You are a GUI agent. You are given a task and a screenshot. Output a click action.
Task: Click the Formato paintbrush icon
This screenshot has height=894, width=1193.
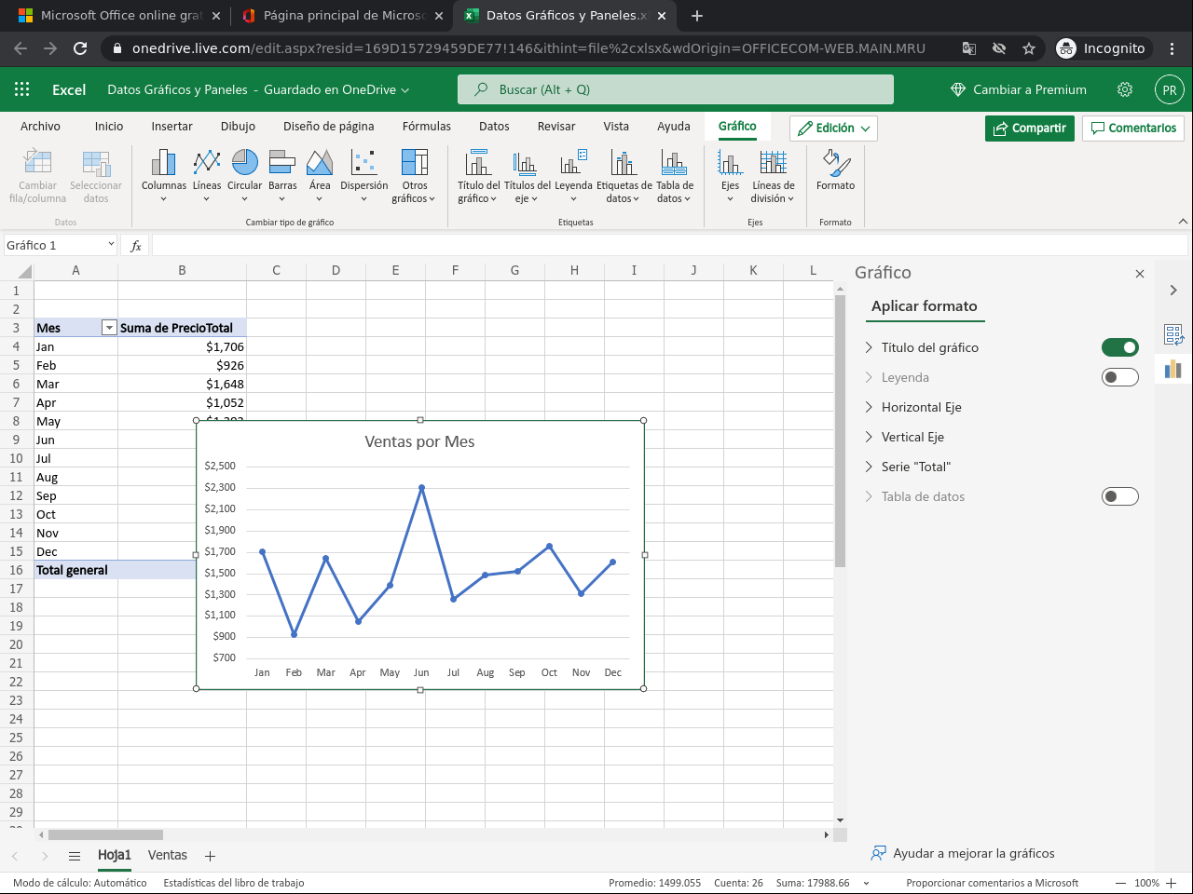coord(835,164)
